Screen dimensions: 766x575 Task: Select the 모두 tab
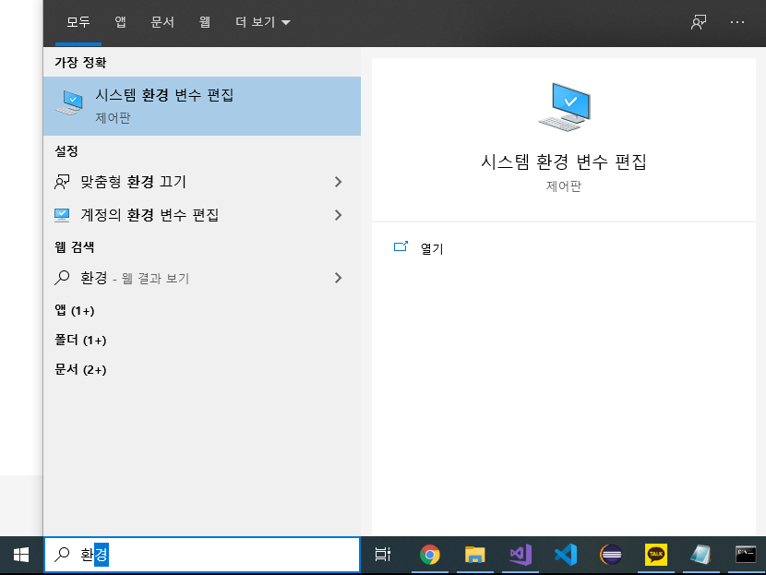78,22
